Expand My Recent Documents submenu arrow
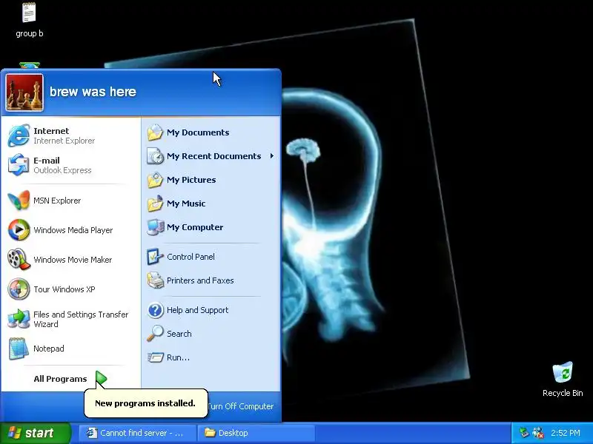 click(x=271, y=156)
